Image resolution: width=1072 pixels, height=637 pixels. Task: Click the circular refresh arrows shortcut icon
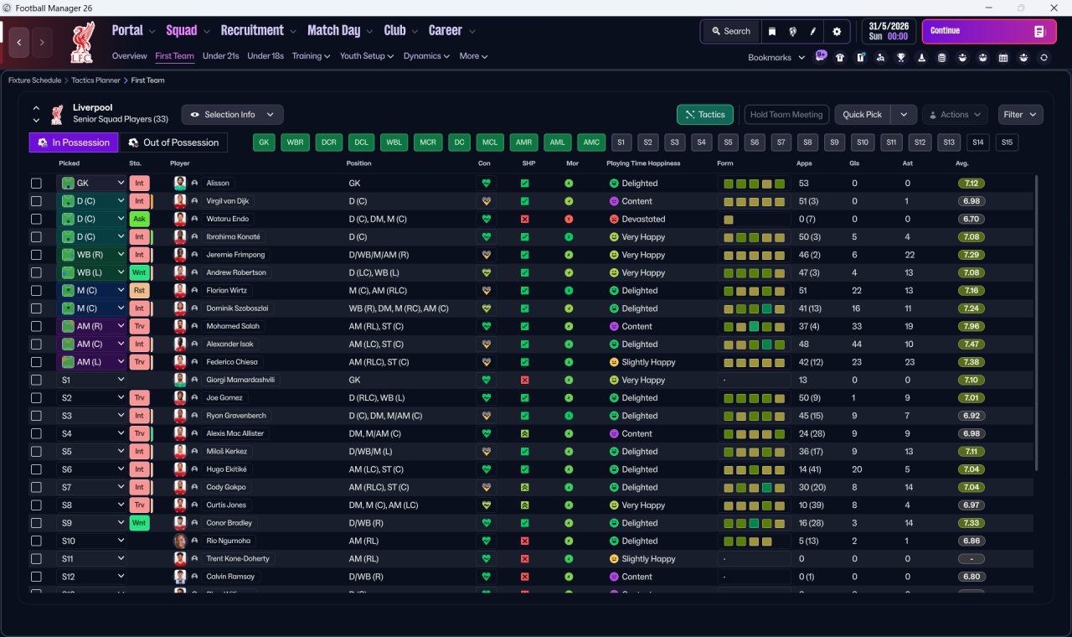(1044, 58)
